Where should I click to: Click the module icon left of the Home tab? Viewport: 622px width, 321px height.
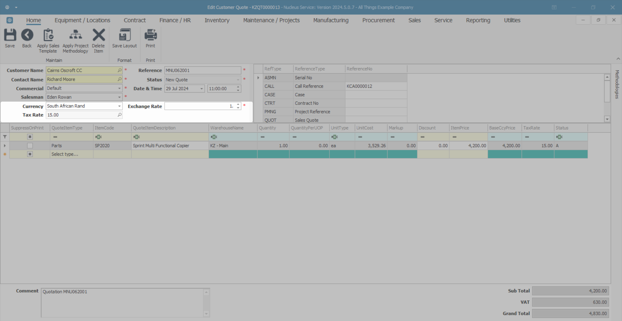(x=10, y=20)
